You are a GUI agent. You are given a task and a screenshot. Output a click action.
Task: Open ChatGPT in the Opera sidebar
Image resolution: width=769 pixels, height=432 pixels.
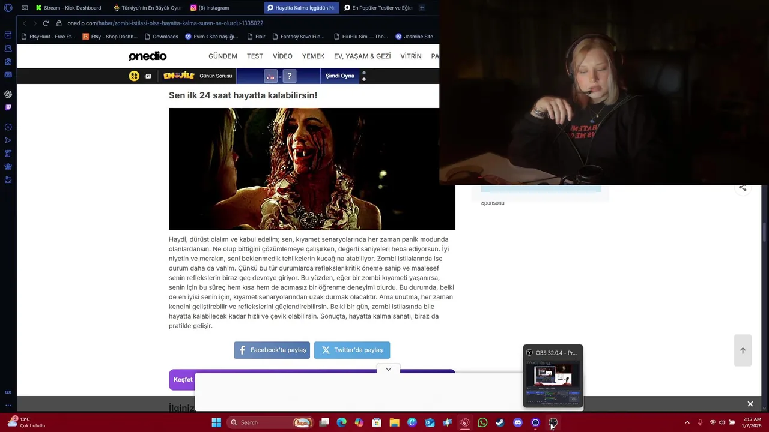8,94
